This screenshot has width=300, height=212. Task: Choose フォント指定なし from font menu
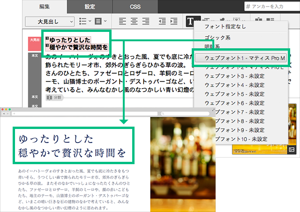[x=225, y=27]
